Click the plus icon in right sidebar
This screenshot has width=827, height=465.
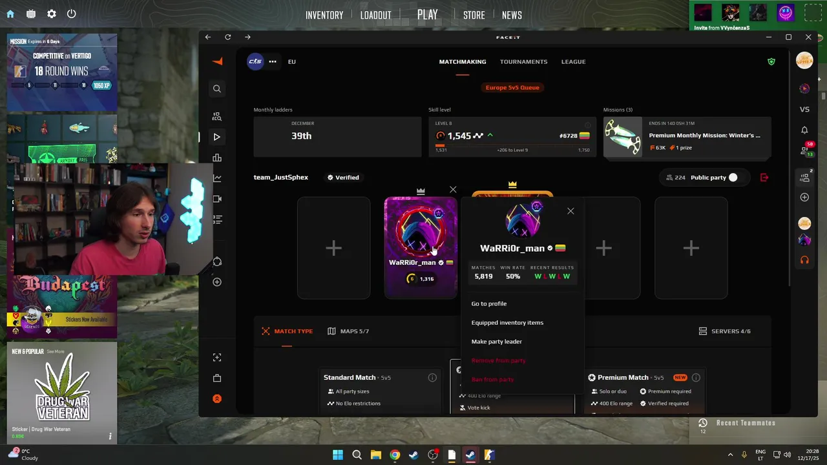coord(804,198)
